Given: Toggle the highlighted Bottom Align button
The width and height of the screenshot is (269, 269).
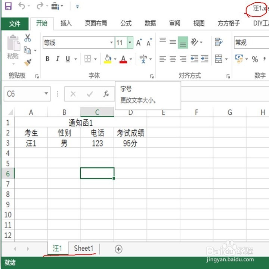Looking at the screenshot, I should coord(183,43).
